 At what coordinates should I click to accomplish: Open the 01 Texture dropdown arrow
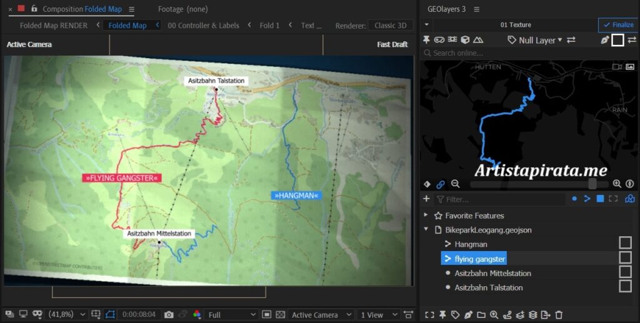(x=426, y=24)
